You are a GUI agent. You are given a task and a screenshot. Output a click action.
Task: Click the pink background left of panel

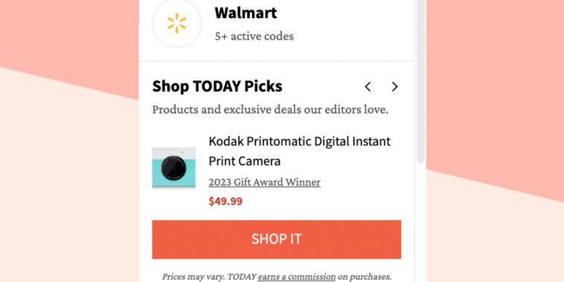tap(68, 33)
